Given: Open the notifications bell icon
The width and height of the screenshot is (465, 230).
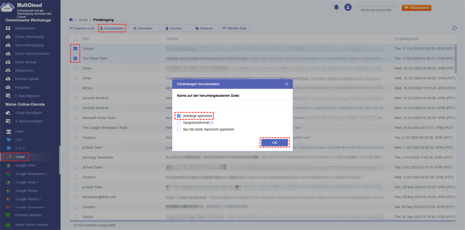Looking at the screenshot, I should [336, 7].
